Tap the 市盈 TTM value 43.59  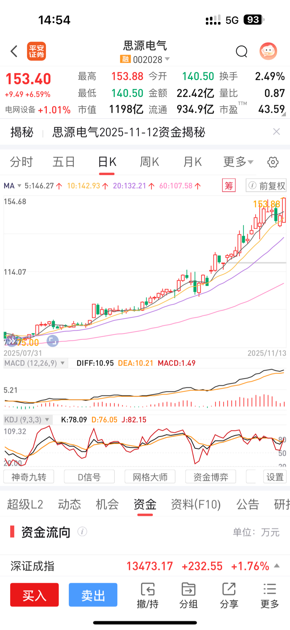click(x=271, y=109)
